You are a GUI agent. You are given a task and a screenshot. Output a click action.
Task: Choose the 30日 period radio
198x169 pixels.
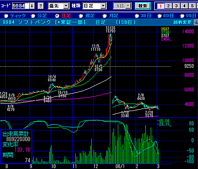point(137,15)
